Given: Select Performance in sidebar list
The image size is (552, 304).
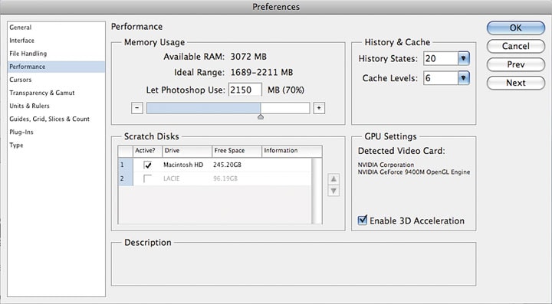Looking at the screenshot, I should pos(56,67).
